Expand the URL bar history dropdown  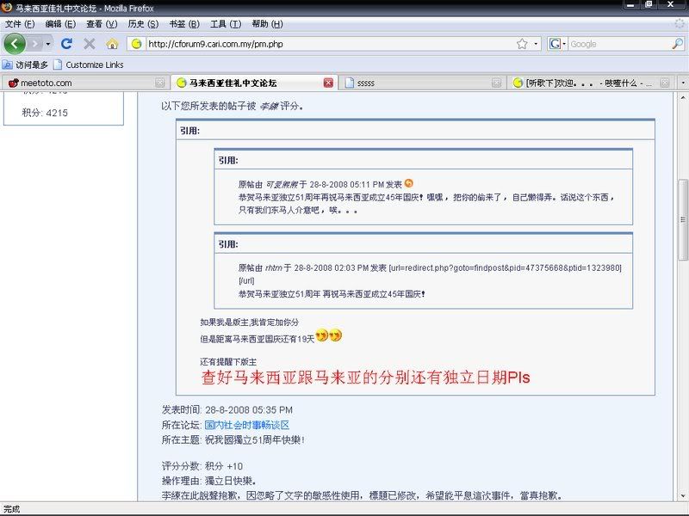[x=537, y=43]
